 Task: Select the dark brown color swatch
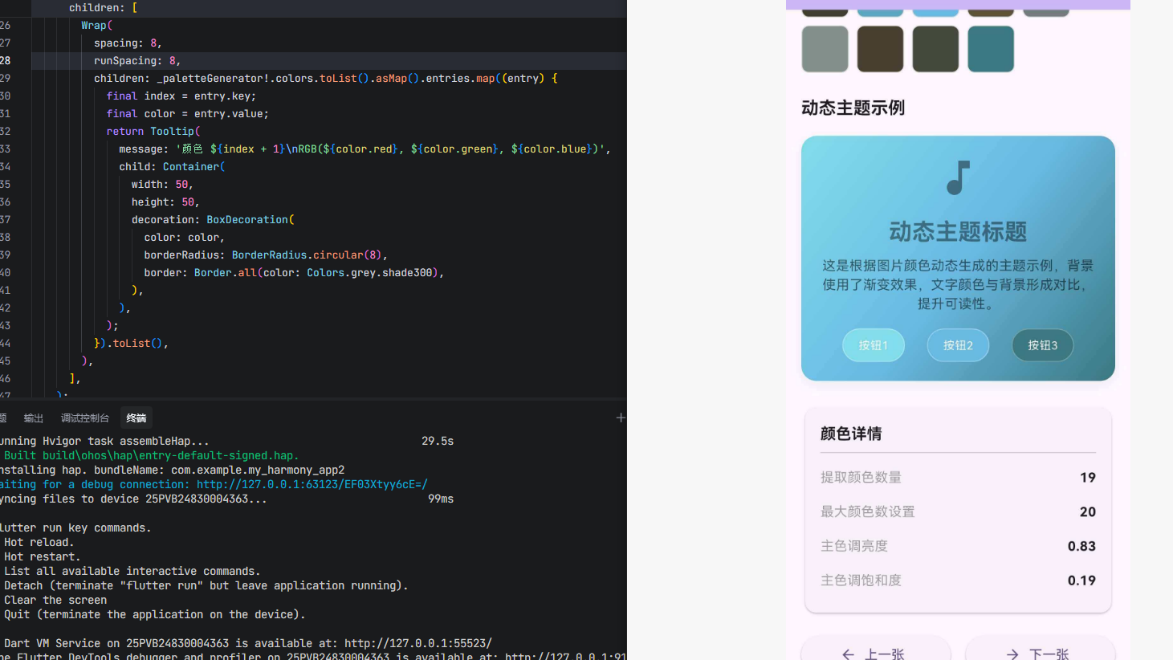(x=879, y=48)
